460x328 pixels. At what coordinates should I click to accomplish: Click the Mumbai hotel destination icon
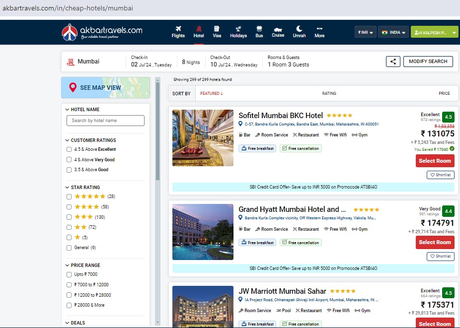click(71, 62)
